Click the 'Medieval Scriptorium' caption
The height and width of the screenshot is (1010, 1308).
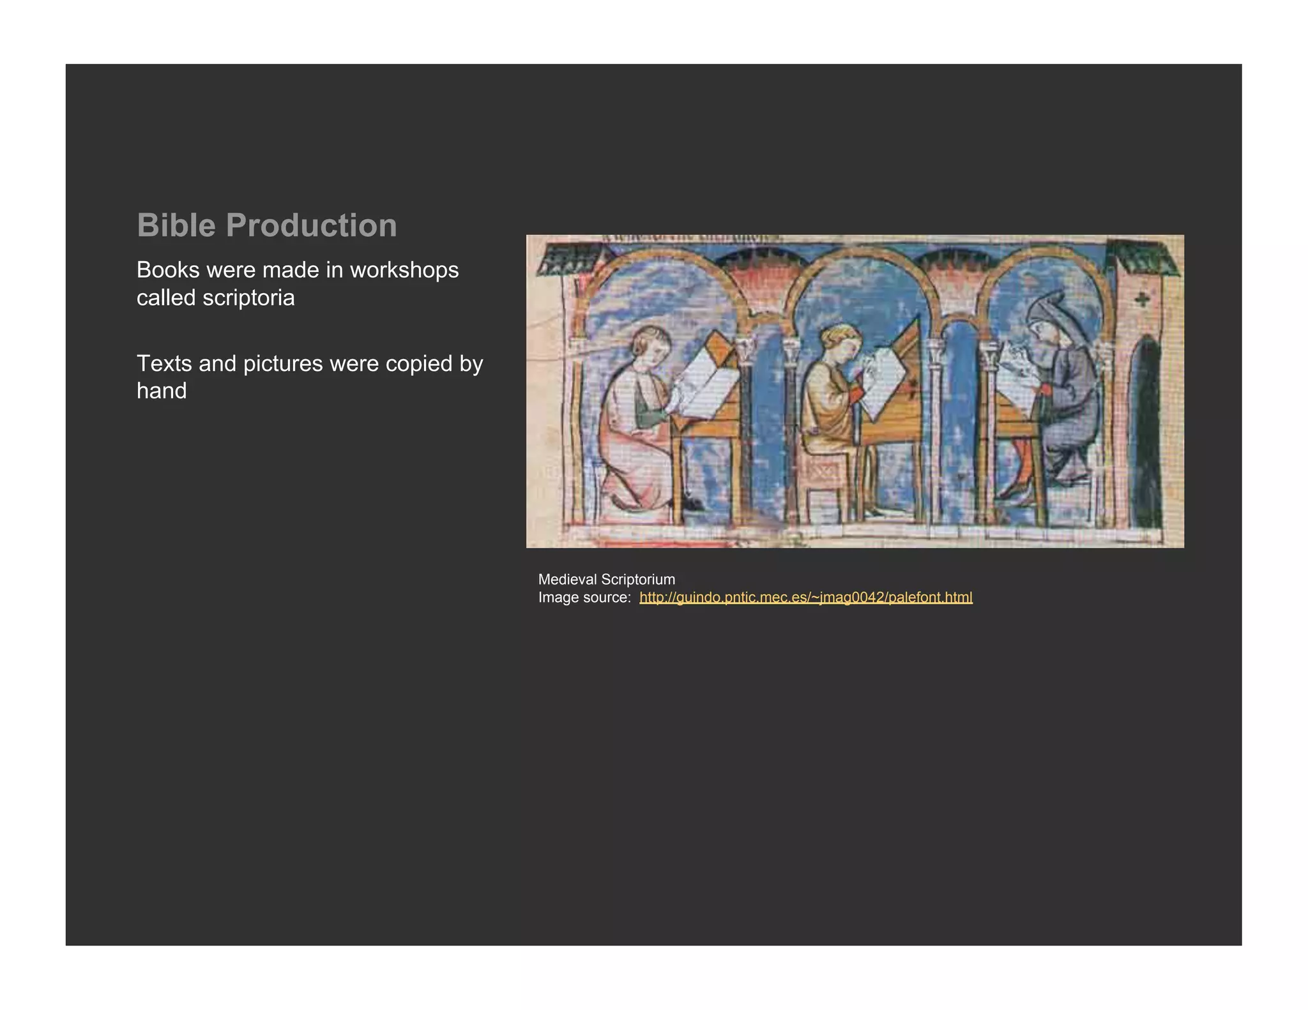click(607, 580)
